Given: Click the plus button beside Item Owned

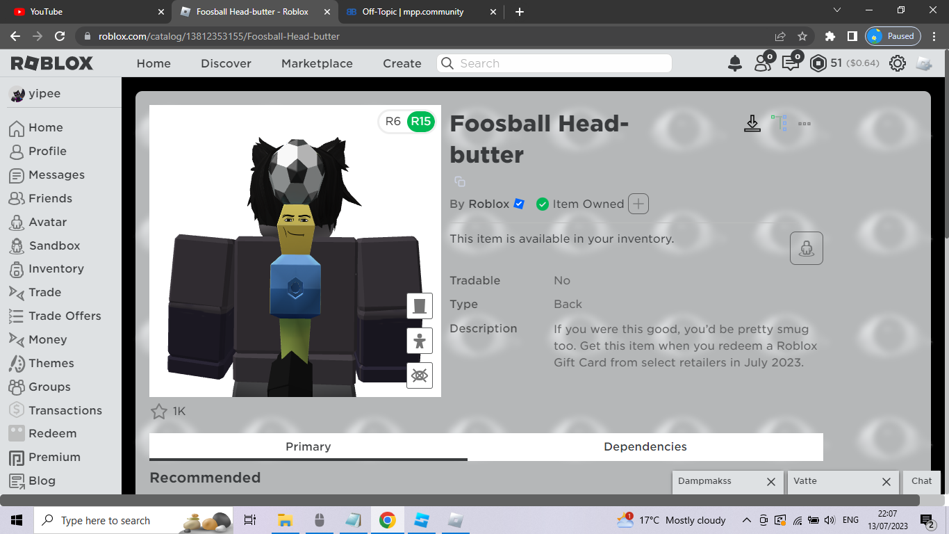Looking at the screenshot, I should point(638,204).
